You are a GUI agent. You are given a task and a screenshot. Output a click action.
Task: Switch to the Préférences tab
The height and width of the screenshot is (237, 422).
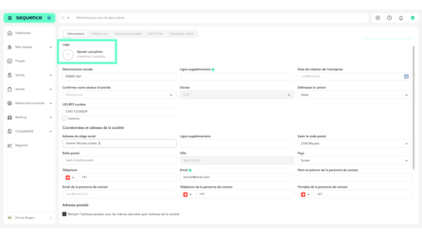(99, 33)
